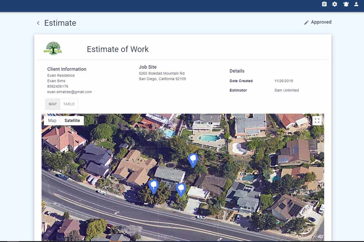364x242 pixels.
Task: Open settings gear in top bar
Action: 335,4
